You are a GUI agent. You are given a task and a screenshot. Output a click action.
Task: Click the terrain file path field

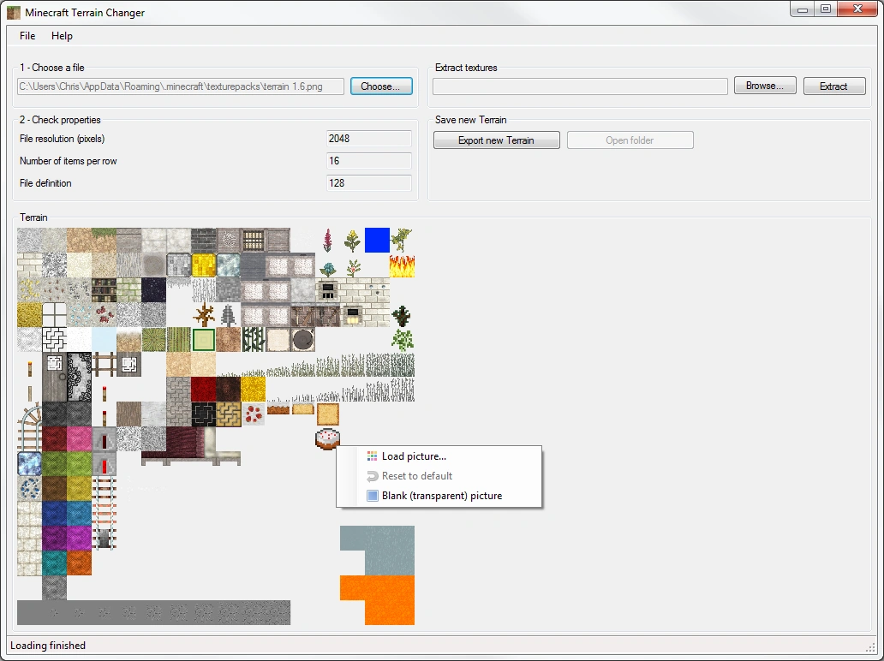point(181,86)
